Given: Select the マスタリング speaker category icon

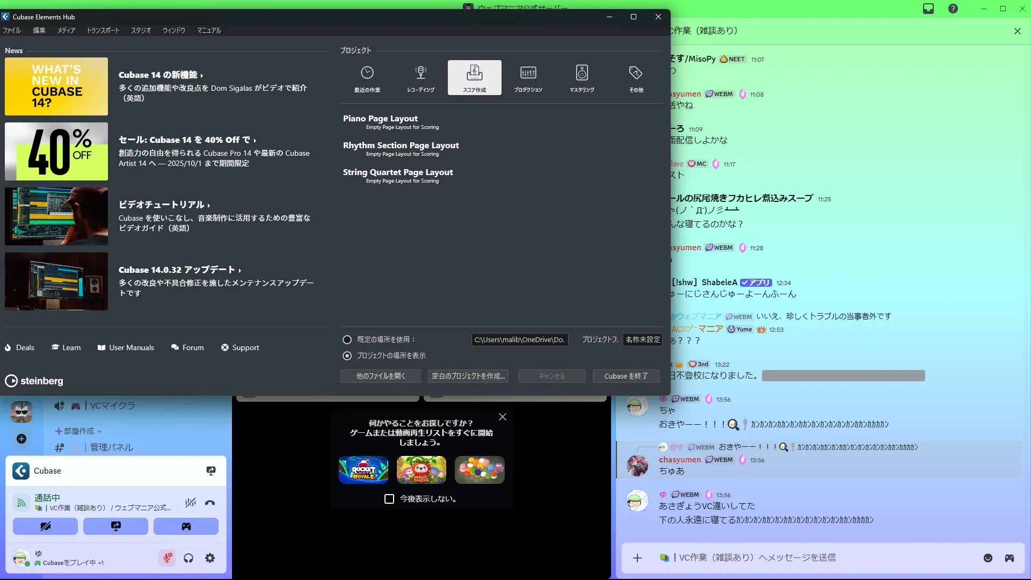Looking at the screenshot, I should (582, 73).
